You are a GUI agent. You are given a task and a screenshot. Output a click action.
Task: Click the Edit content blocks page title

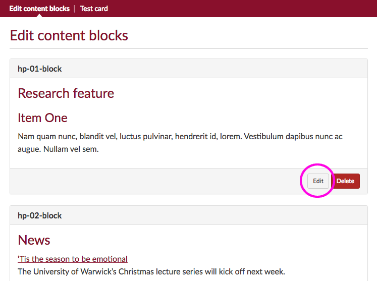69,36
